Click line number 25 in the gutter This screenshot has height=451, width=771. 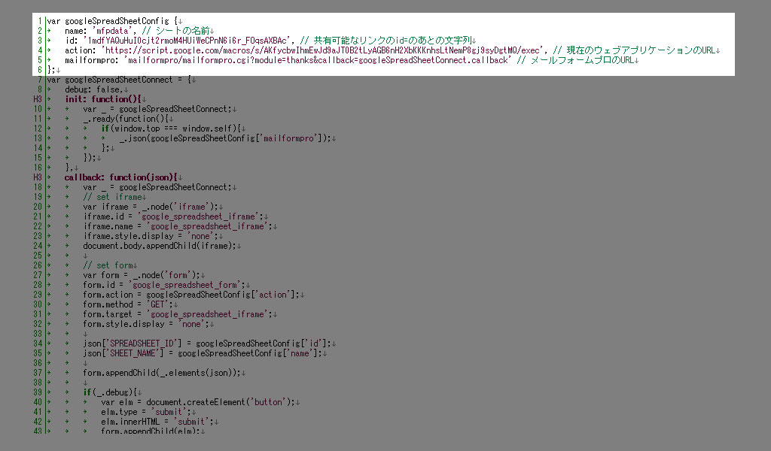click(x=38, y=256)
